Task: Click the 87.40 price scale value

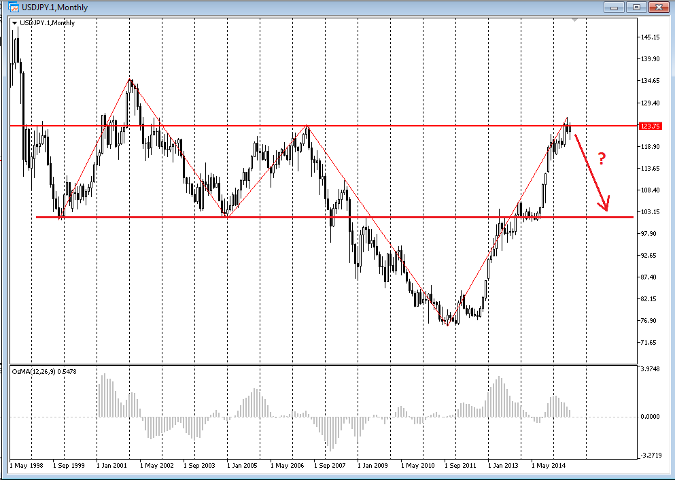Action: [648, 277]
